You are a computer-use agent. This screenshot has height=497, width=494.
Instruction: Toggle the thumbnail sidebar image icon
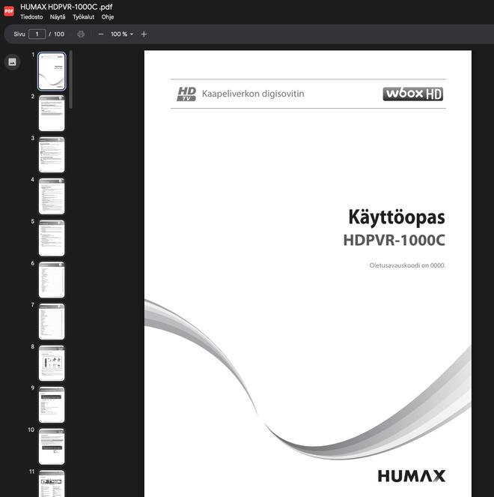(x=12, y=61)
